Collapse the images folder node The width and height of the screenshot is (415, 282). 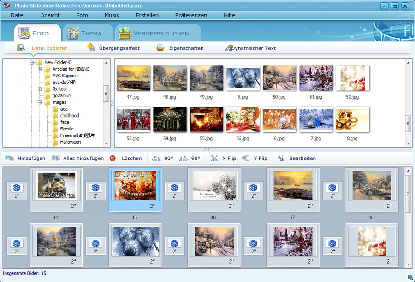(40, 102)
